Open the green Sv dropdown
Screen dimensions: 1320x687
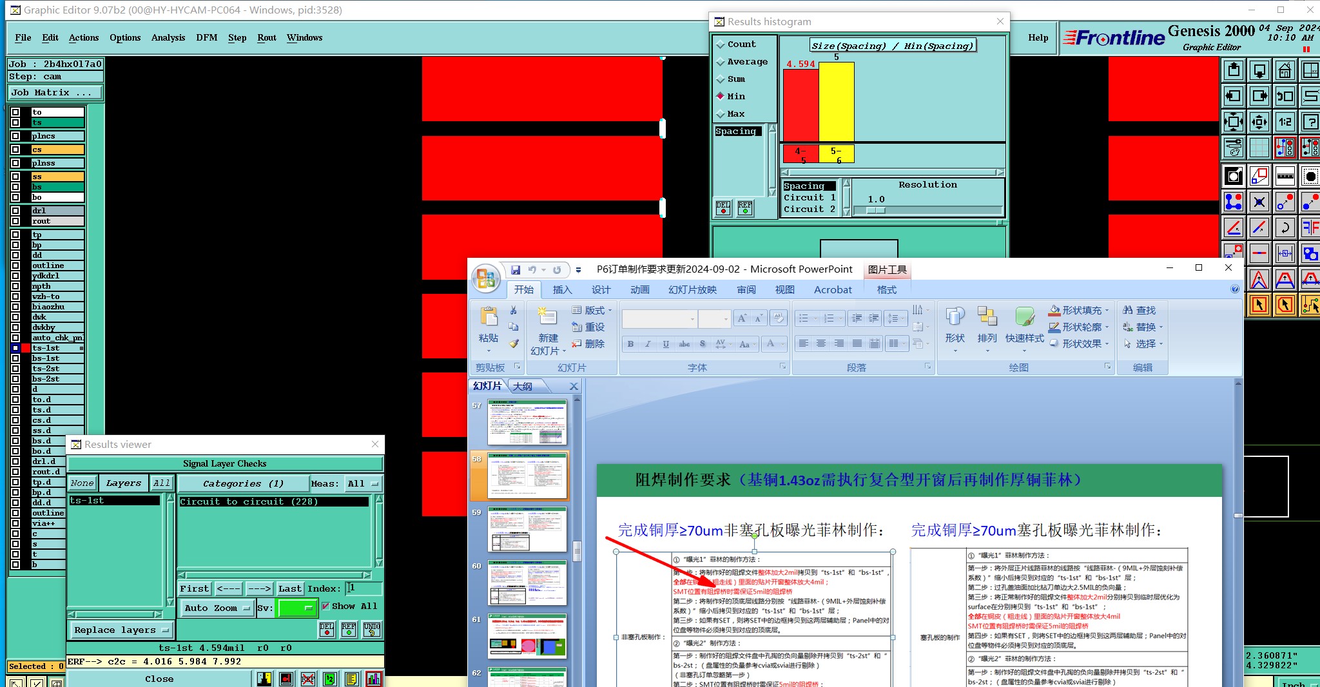click(296, 608)
